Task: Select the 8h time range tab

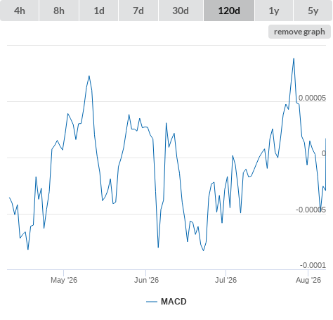Action: tap(59, 11)
